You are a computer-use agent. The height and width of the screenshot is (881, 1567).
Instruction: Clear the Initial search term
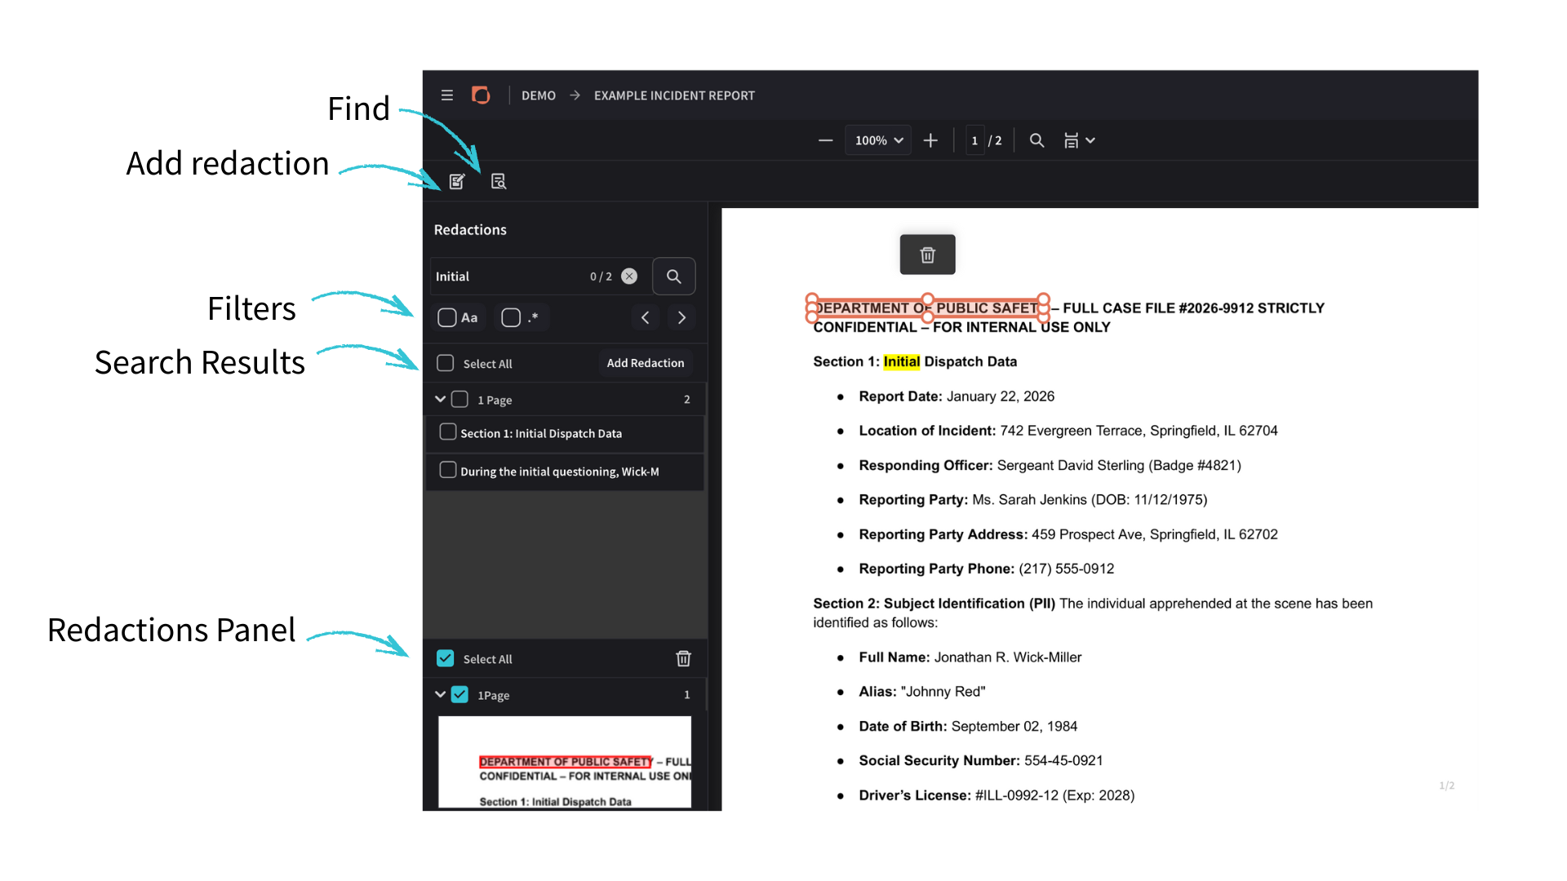point(629,277)
